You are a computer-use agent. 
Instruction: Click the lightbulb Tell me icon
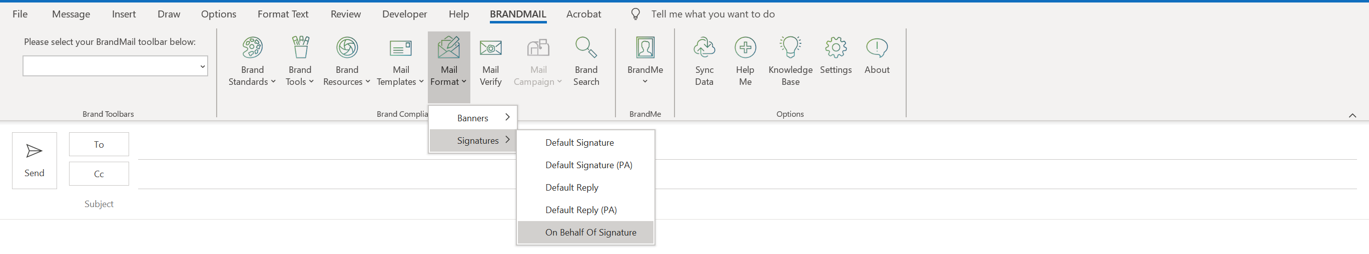click(635, 14)
